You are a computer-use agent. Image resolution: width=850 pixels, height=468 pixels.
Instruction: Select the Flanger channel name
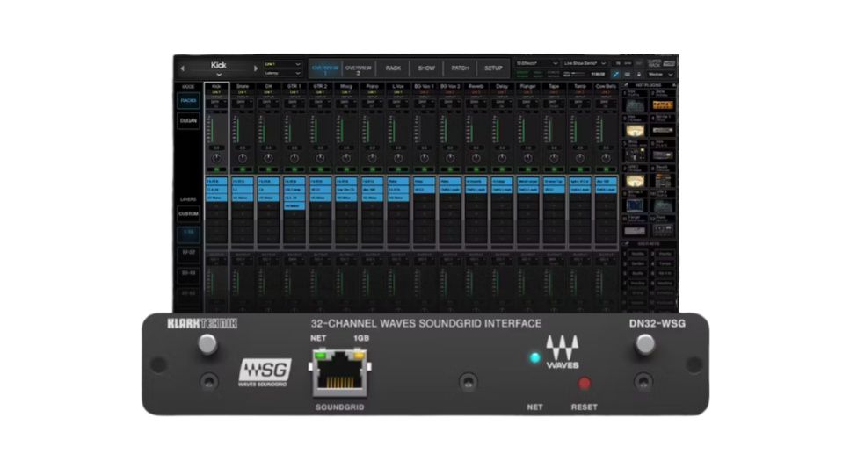[x=528, y=86]
